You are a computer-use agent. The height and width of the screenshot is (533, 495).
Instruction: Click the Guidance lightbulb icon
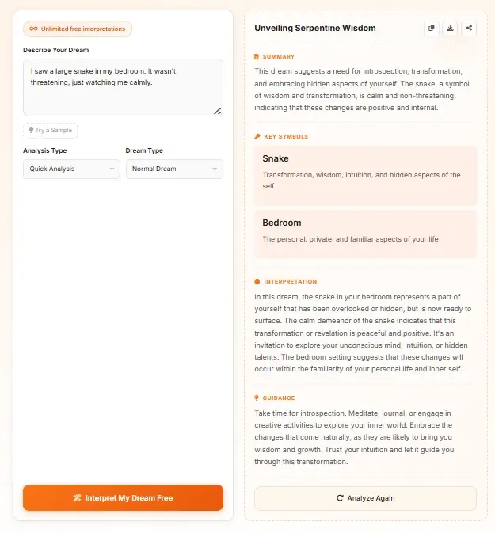257,398
